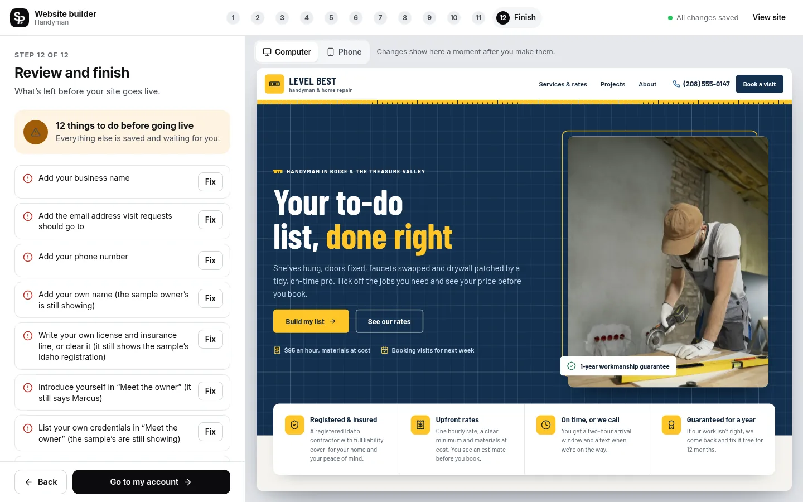Fix the Introduce yourself in Meet the owner item

pos(210,391)
